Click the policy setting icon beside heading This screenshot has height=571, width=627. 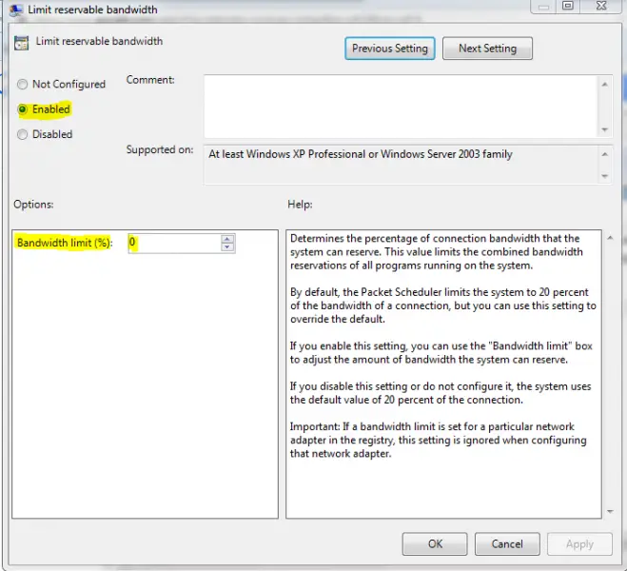pyautogui.click(x=21, y=43)
